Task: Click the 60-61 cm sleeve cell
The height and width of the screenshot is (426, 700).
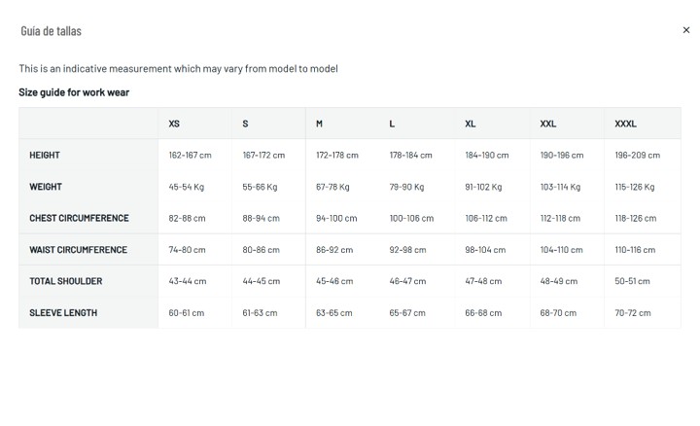Action: coord(186,312)
